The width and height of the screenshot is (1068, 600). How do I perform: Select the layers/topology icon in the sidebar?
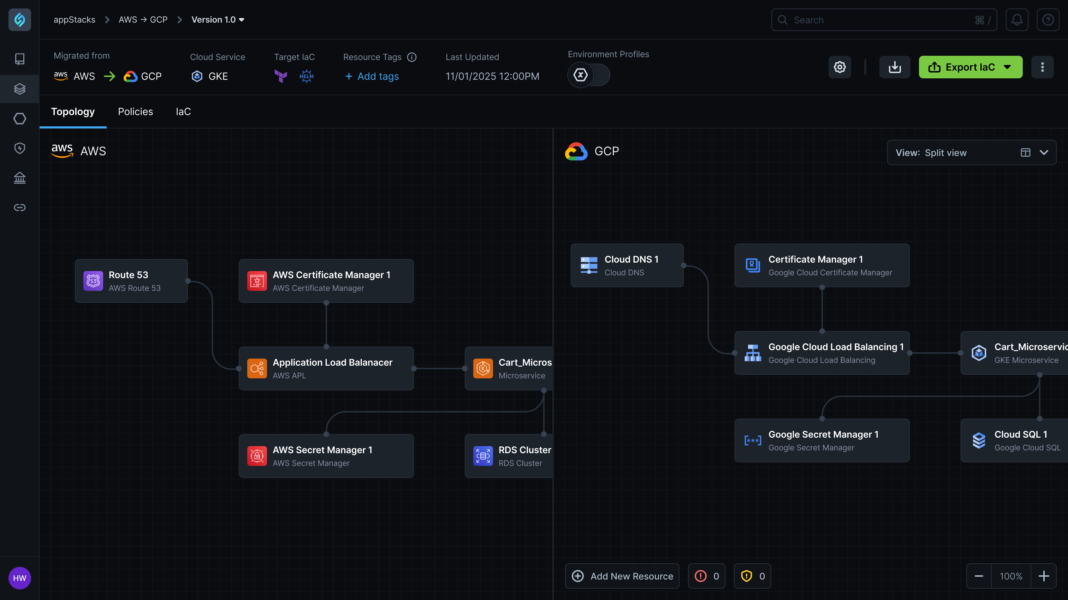(19, 89)
